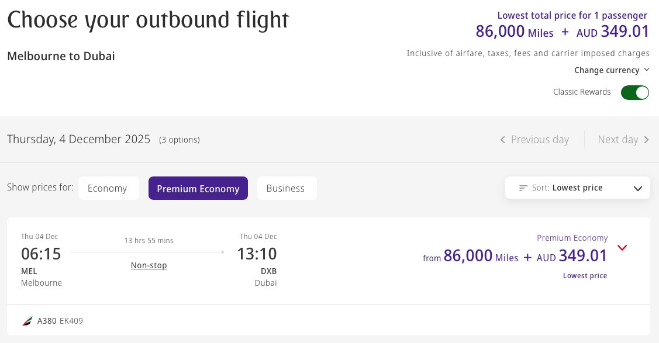Click the Emirates airline logo icon
The width and height of the screenshot is (659, 343).
coord(27,321)
